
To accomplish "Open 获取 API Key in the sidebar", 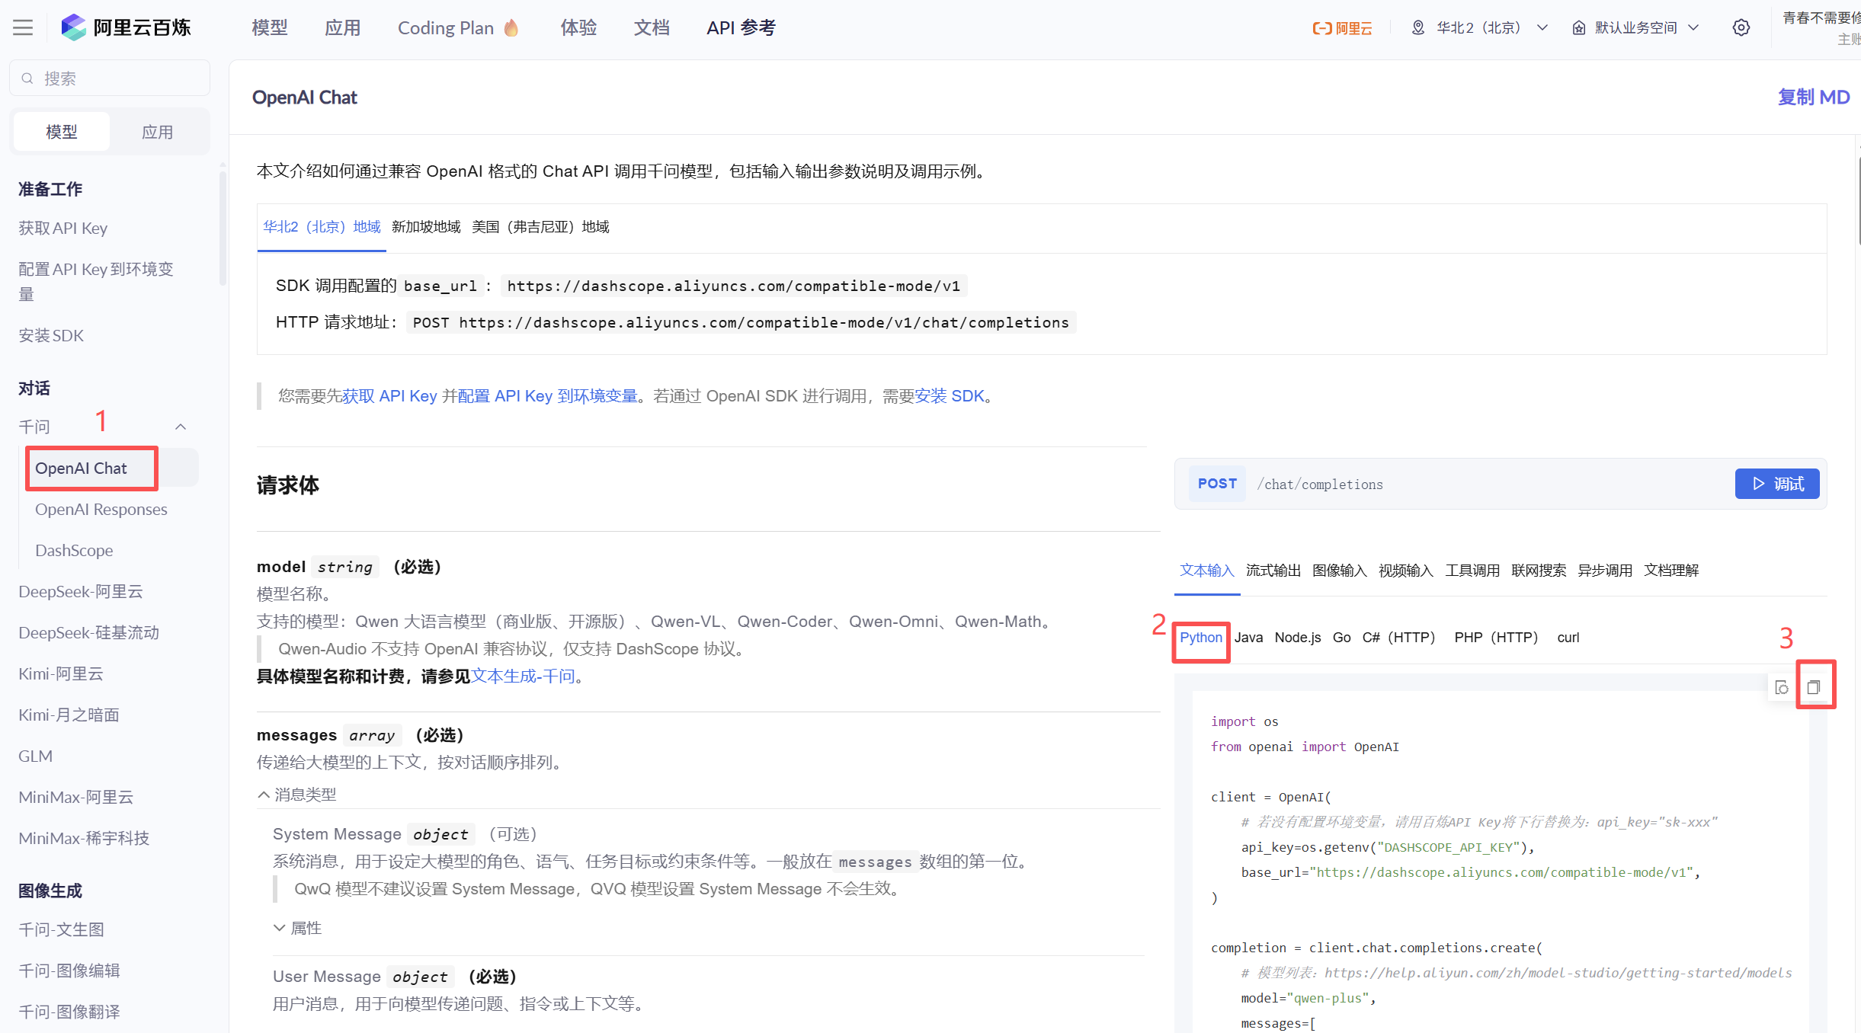I will pos(63,229).
